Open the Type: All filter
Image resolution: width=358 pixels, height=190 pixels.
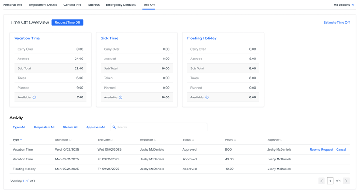pos(19,127)
